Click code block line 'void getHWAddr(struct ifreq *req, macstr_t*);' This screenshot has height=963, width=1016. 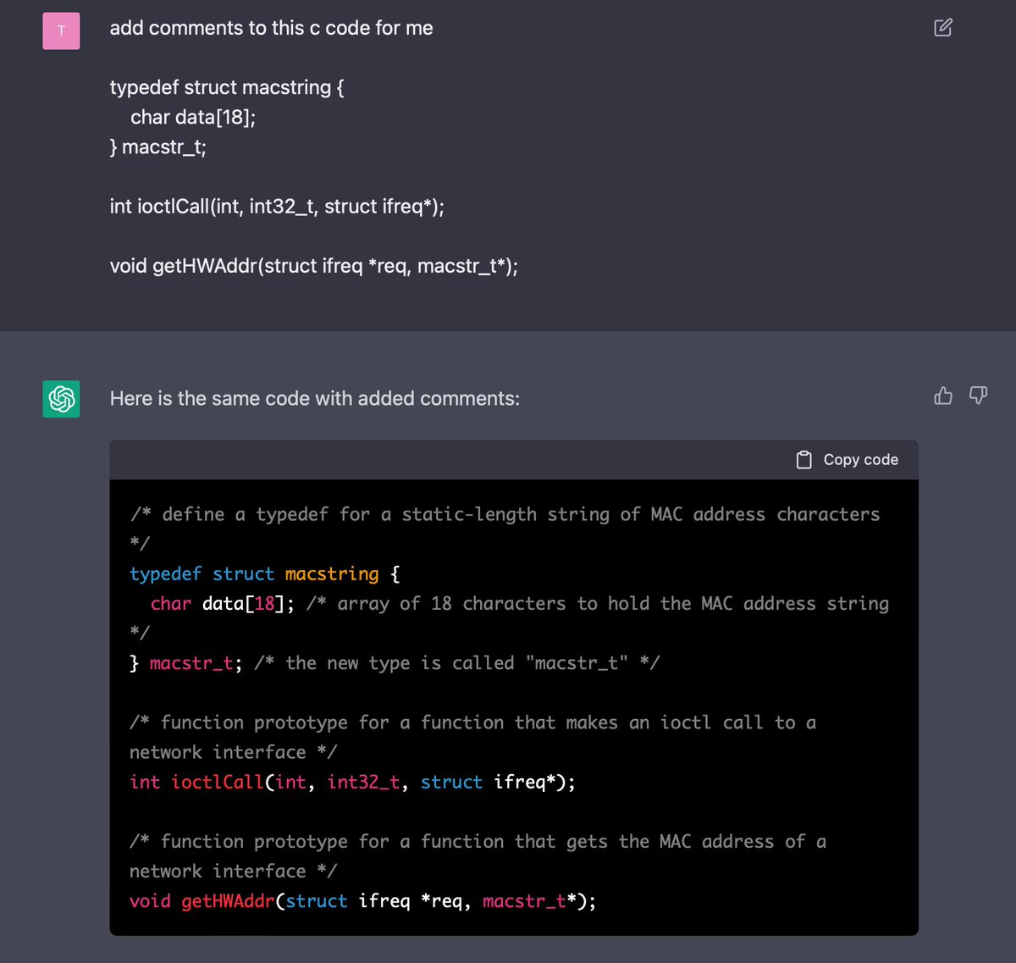point(362,900)
